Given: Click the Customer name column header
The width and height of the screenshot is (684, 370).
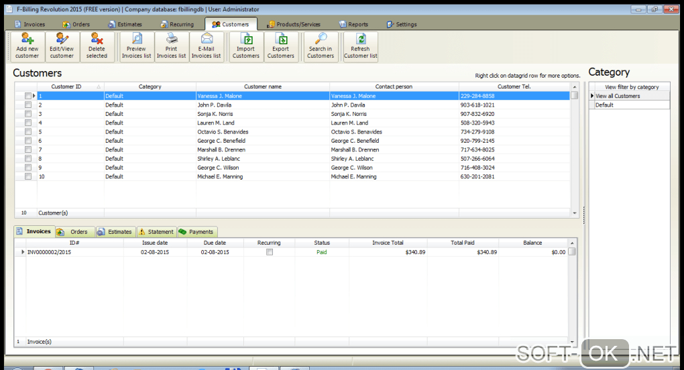Looking at the screenshot, I should tap(263, 86).
